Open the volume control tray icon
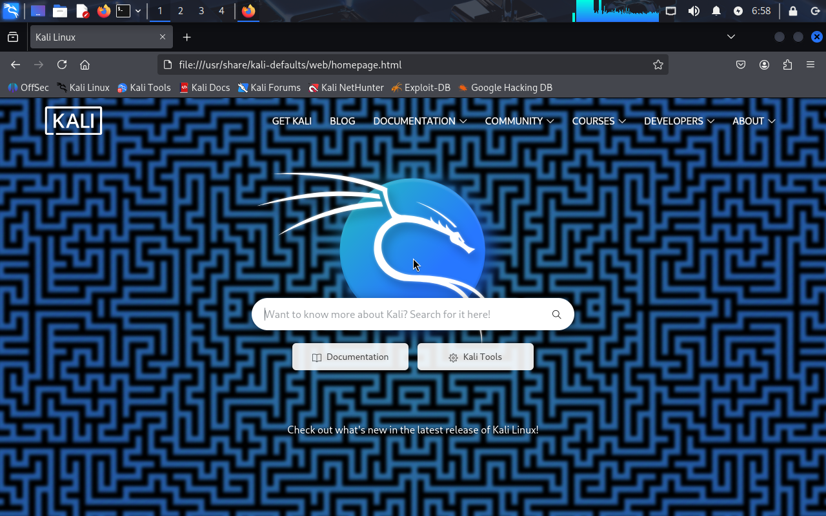The height and width of the screenshot is (516, 826). 694,11
